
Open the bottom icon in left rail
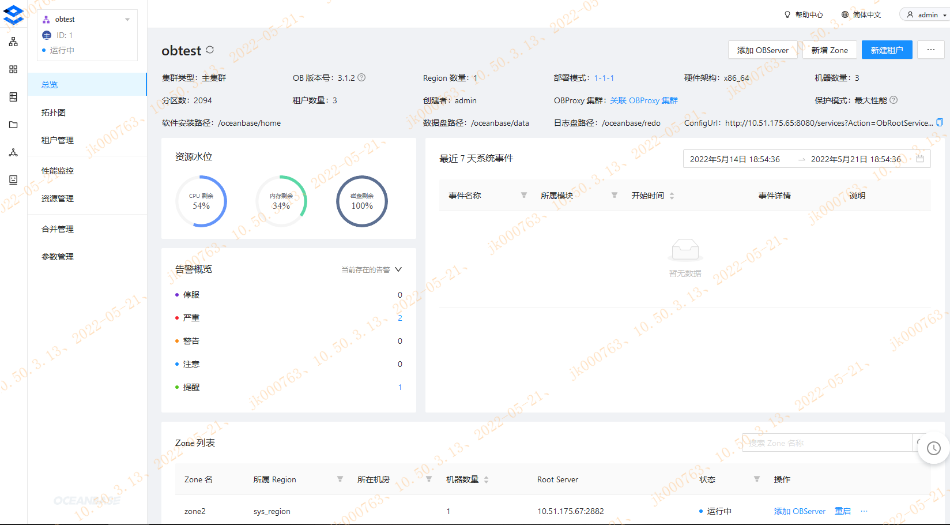click(13, 180)
